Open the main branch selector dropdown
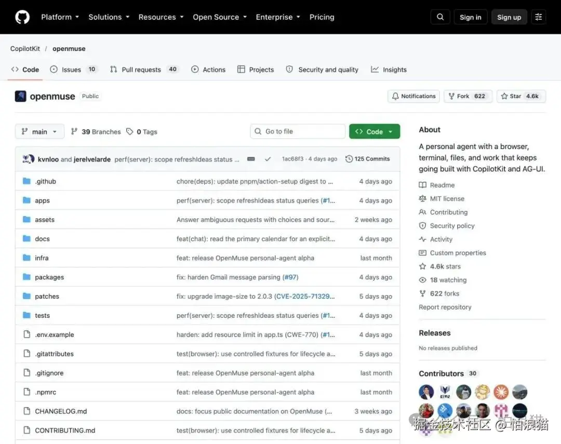This screenshot has width=561, height=444. pyautogui.click(x=39, y=131)
